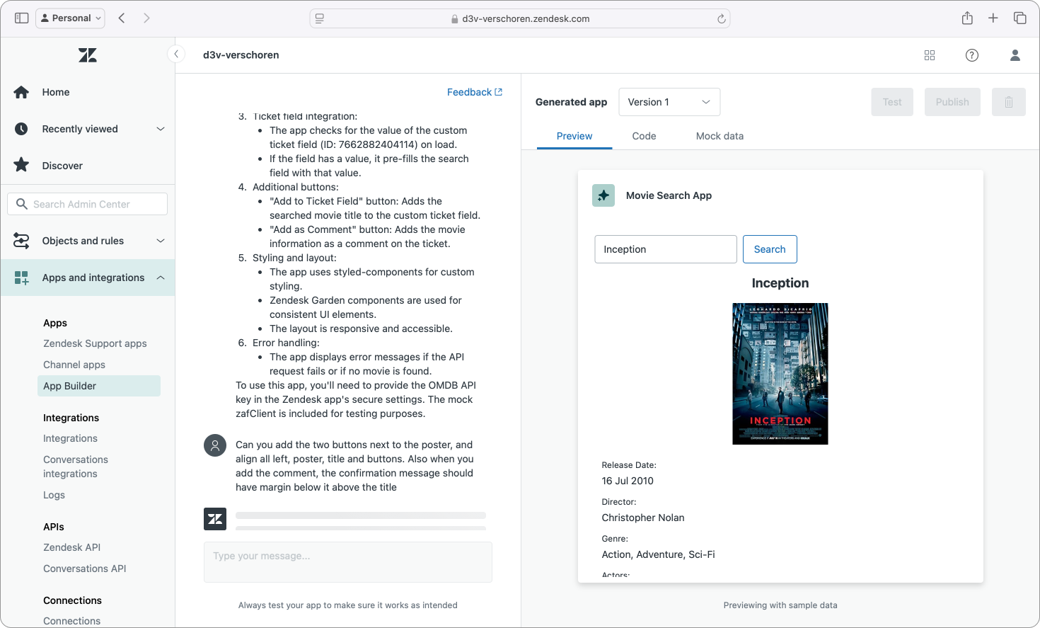Click the Christopher Nolan director value

pos(643,518)
